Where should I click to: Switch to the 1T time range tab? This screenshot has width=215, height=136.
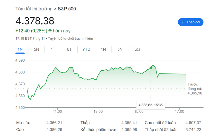click(x=53, y=49)
